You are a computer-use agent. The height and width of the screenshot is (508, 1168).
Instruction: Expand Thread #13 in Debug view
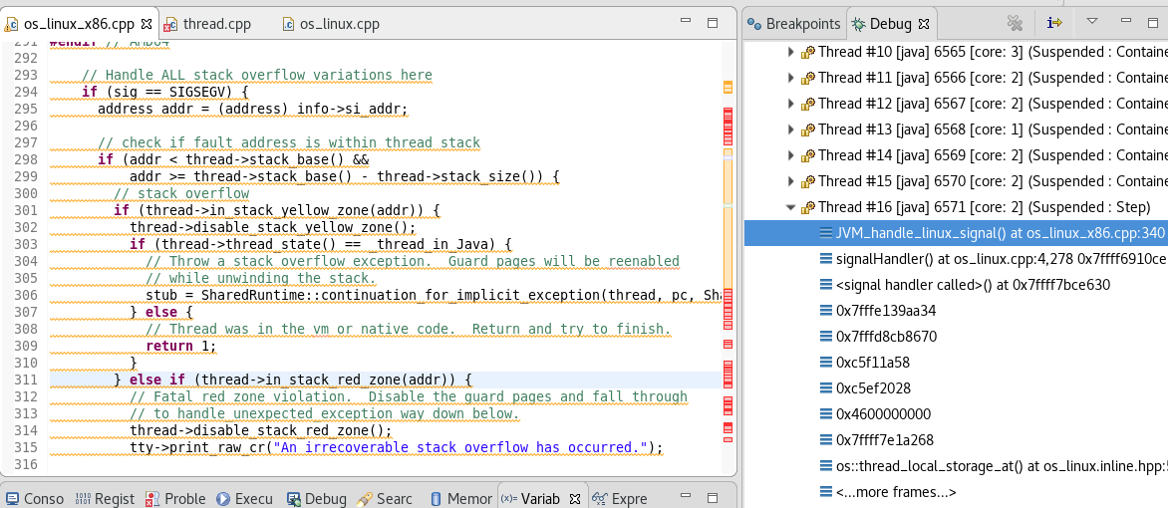click(x=790, y=129)
